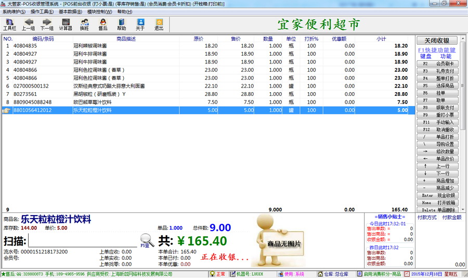Screen dimensions: 468x278
Task: Go to previous group with 上一组
Action: [29, 24]
